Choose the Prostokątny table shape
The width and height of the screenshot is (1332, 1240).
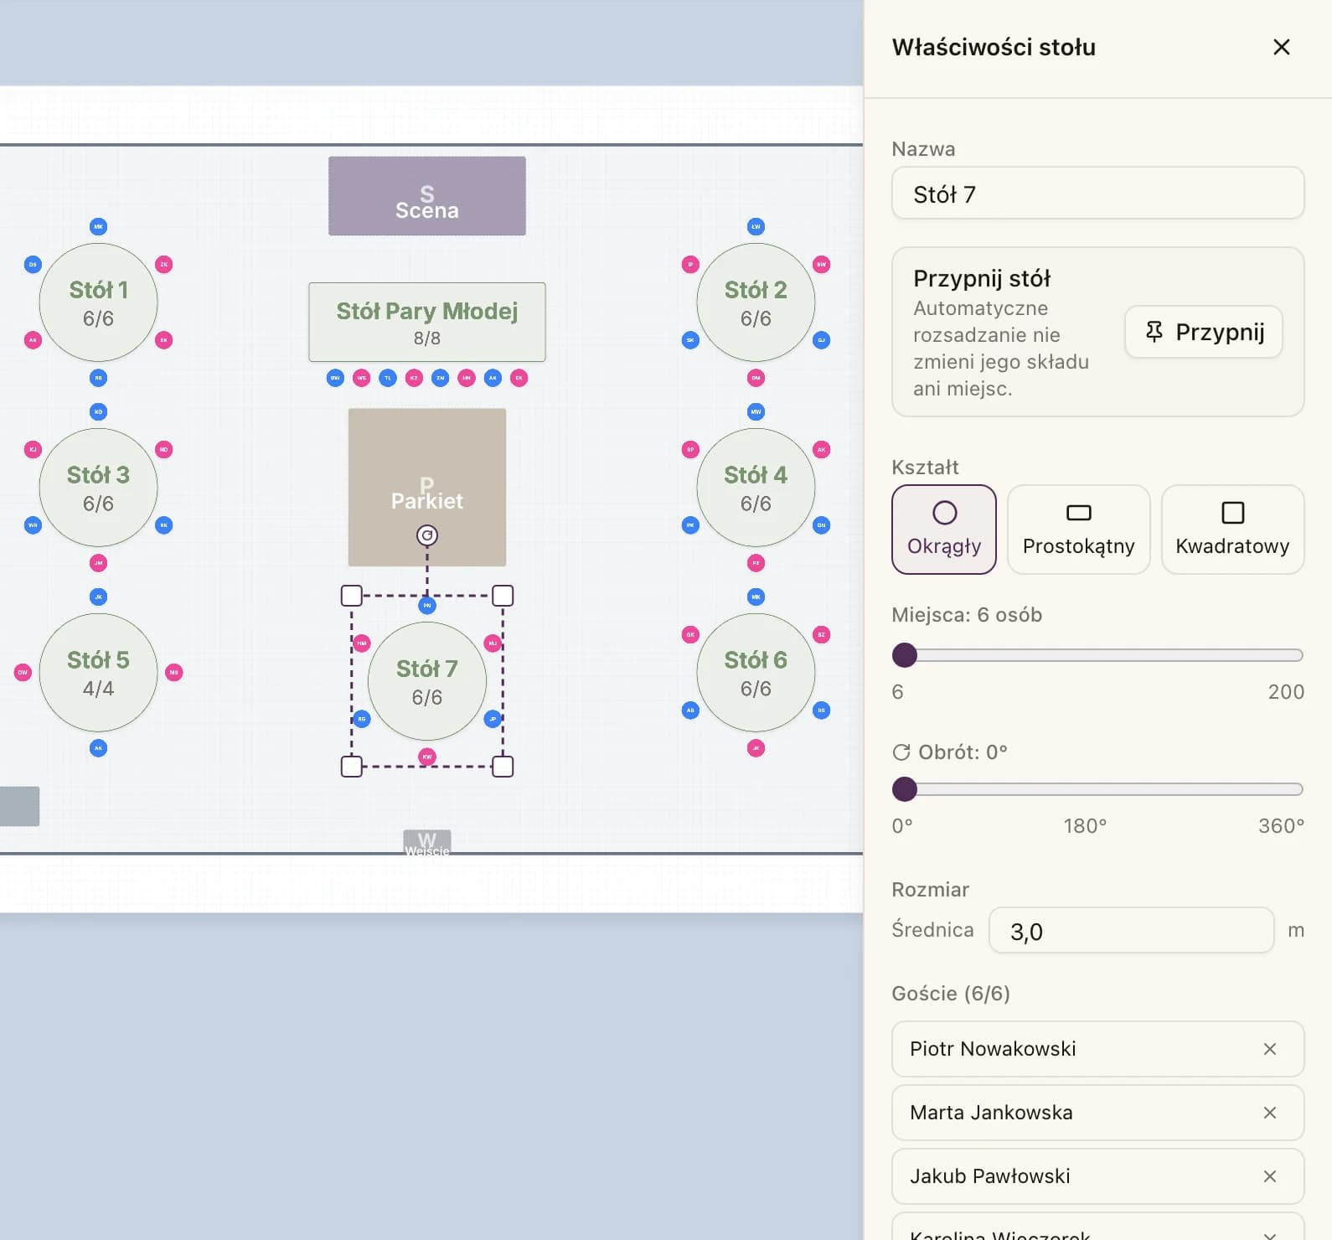point(1078,530)
